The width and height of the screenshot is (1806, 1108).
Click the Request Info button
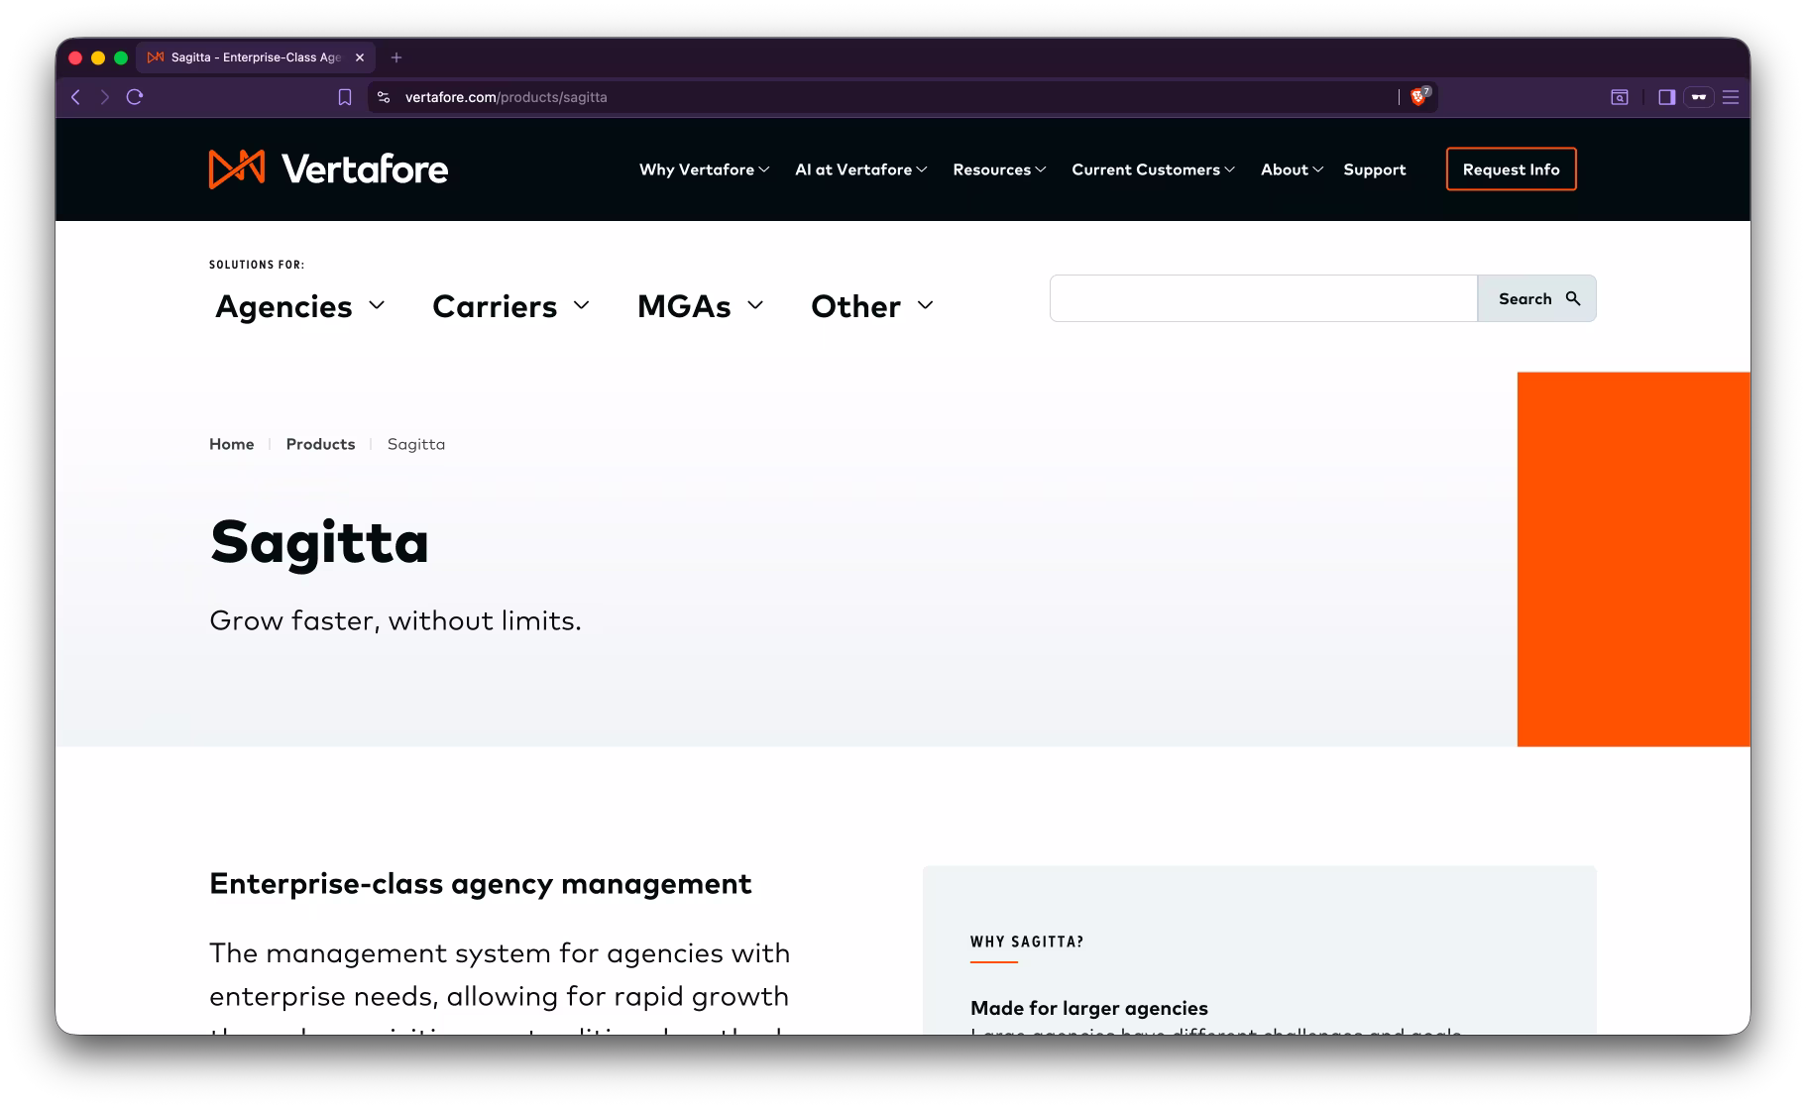(1511, 169)
